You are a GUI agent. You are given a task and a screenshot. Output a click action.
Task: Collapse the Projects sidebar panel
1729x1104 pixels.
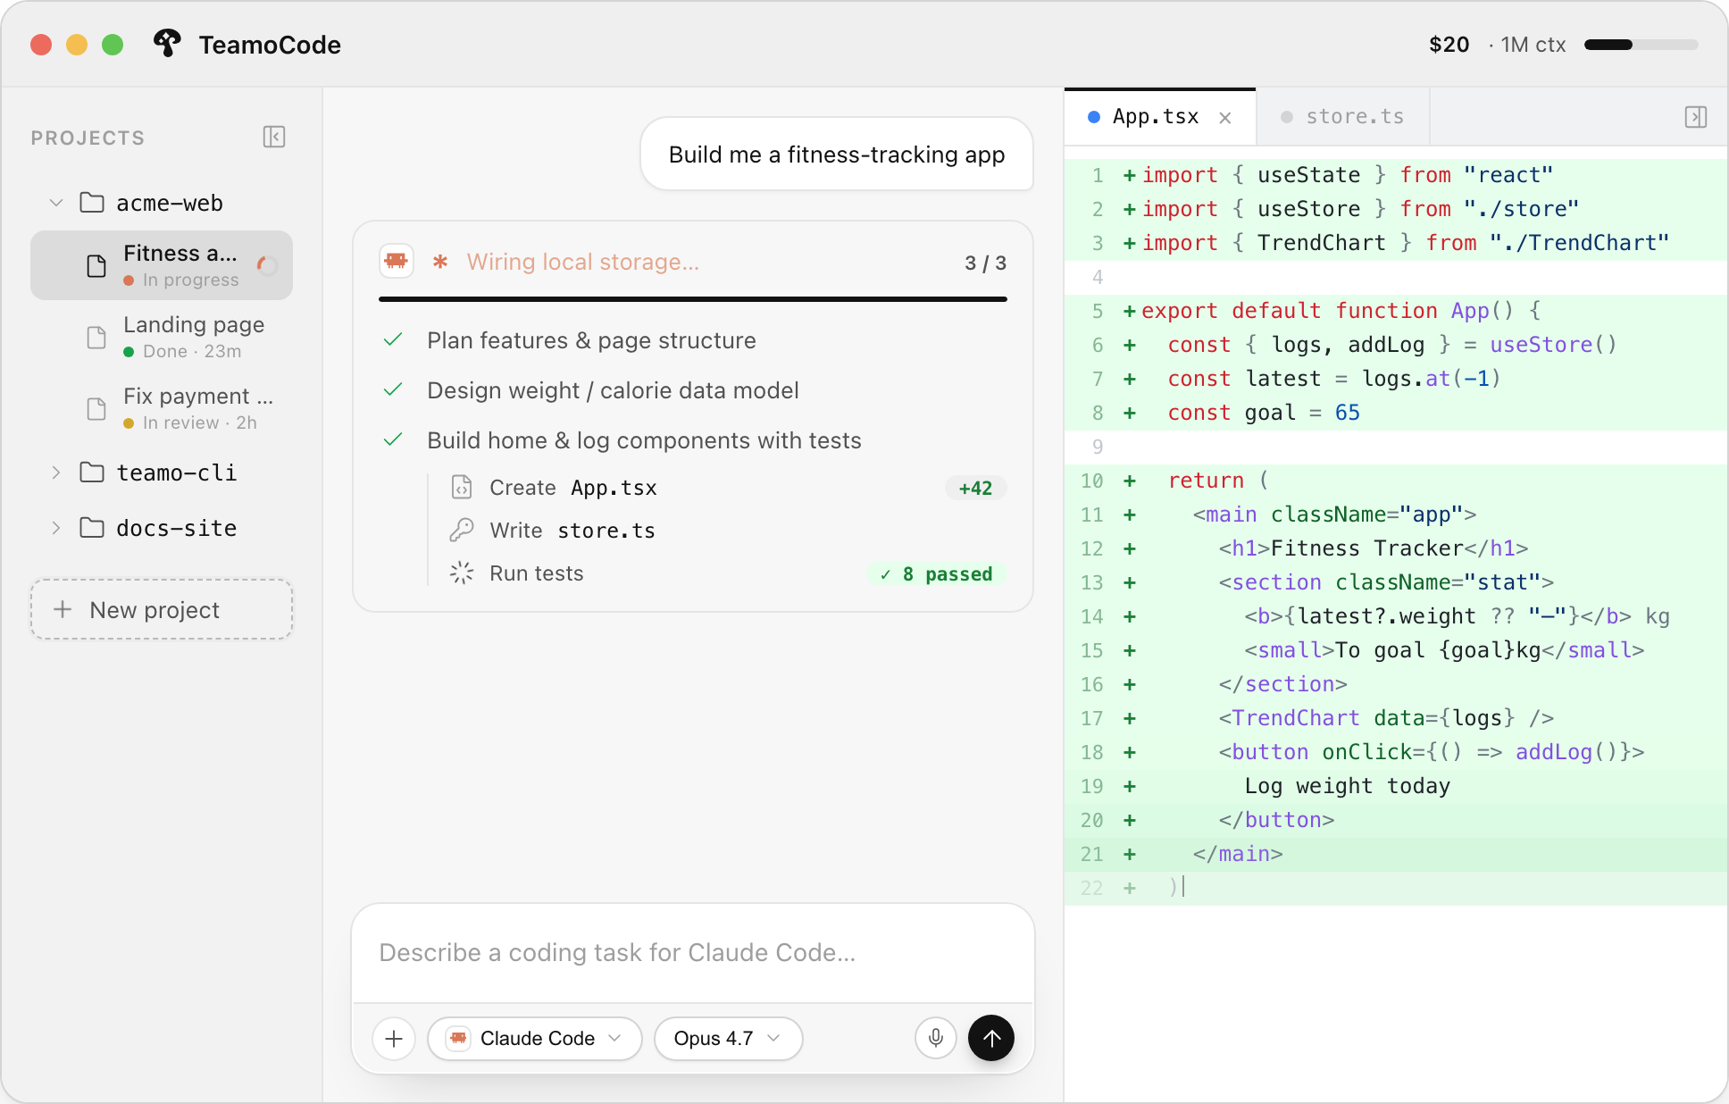pyautogui.click(x=274, y=137)
